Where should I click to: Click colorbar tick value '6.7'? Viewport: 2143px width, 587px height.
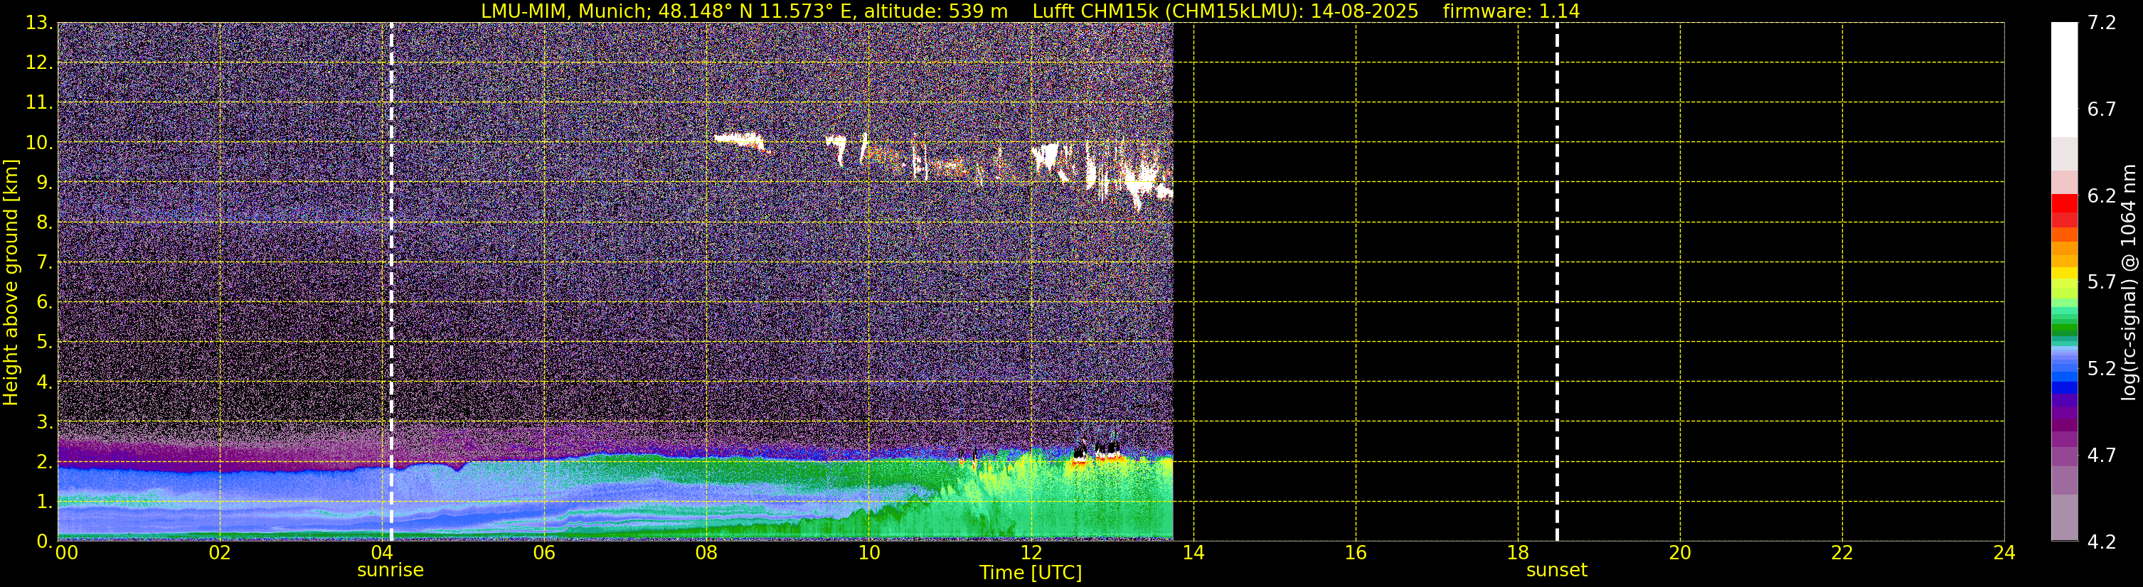2102,109
